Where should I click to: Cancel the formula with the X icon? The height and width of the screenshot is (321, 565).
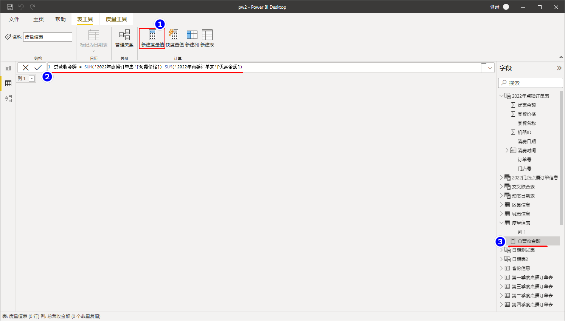[x=26, y=68]
